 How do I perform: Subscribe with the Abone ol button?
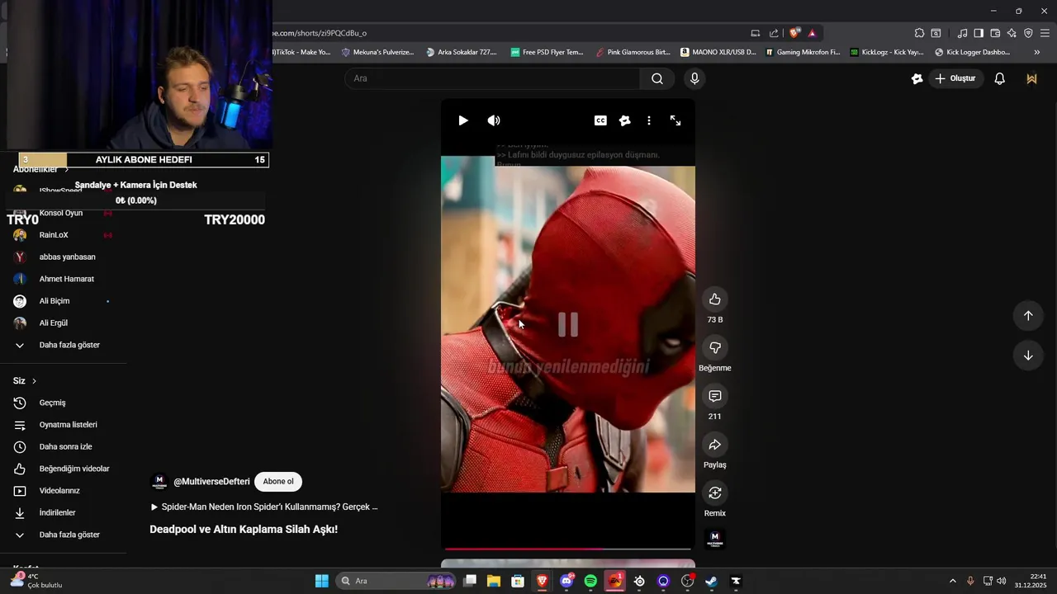click(x=278, y=482)
